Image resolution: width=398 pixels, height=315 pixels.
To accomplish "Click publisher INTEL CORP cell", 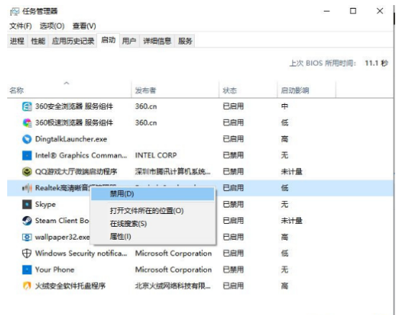I will coord(156,155).
